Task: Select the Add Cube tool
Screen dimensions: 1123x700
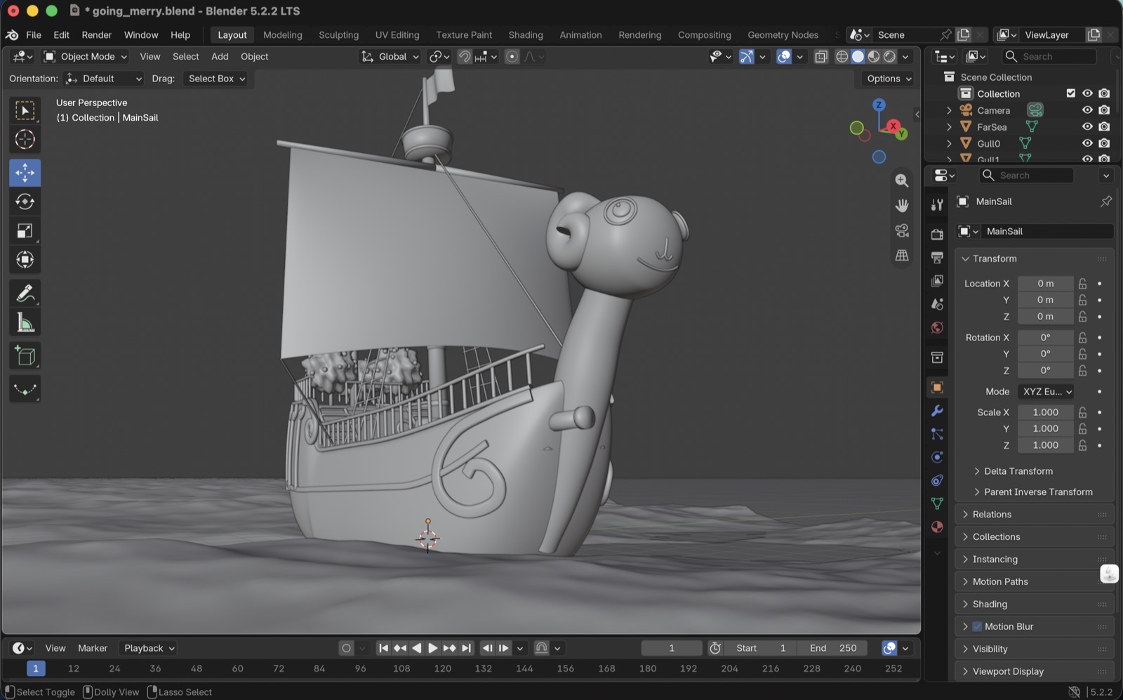Action: tap(25, 356)
